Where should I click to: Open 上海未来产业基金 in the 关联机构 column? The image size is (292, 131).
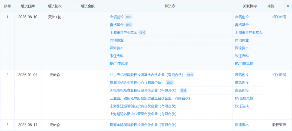(249, 33)
